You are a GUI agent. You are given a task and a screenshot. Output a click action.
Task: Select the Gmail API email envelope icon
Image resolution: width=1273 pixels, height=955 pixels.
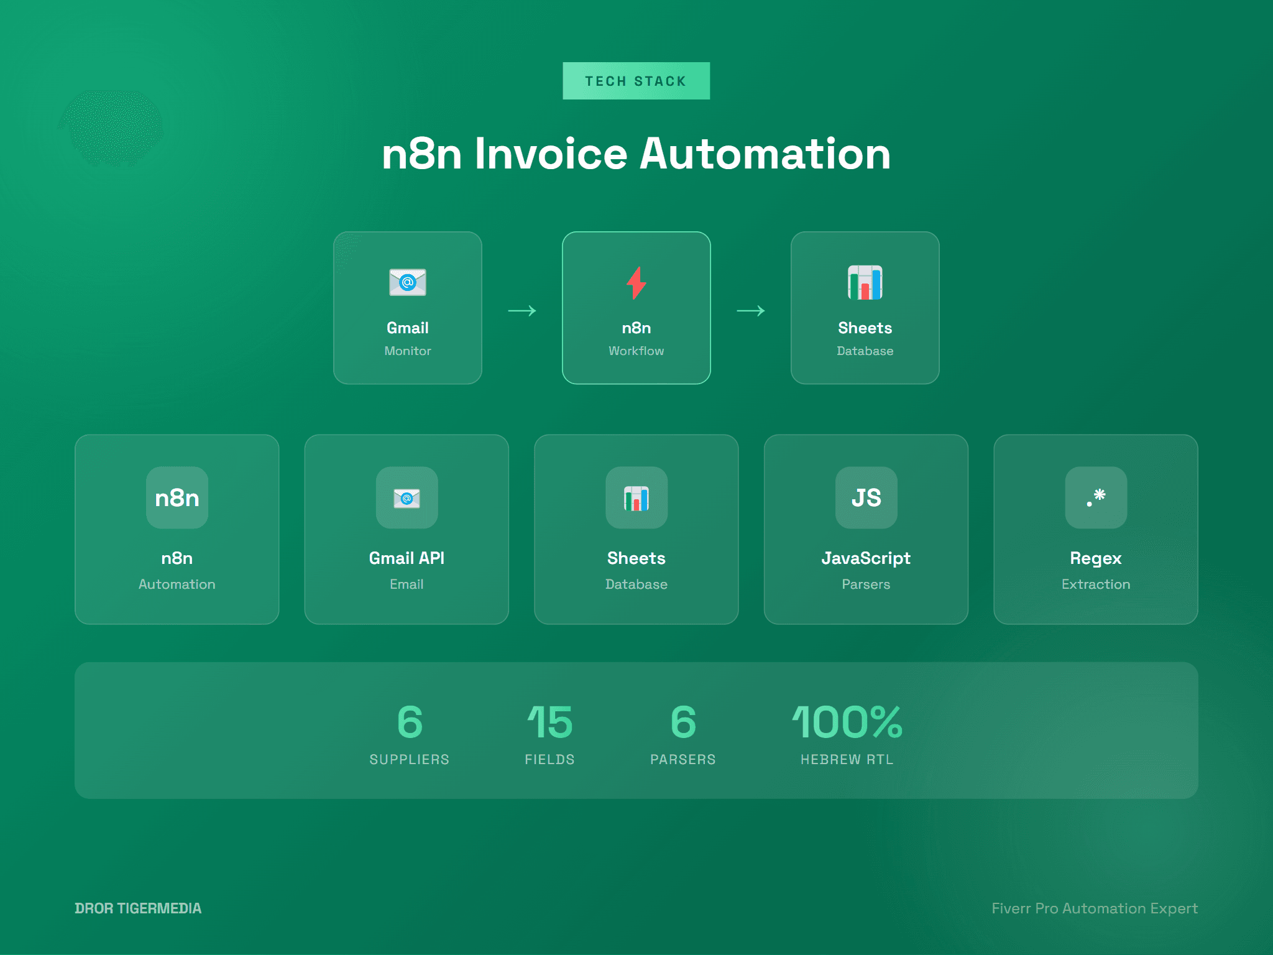407,497
